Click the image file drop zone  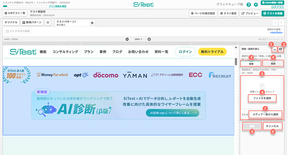tap(262, 92)
